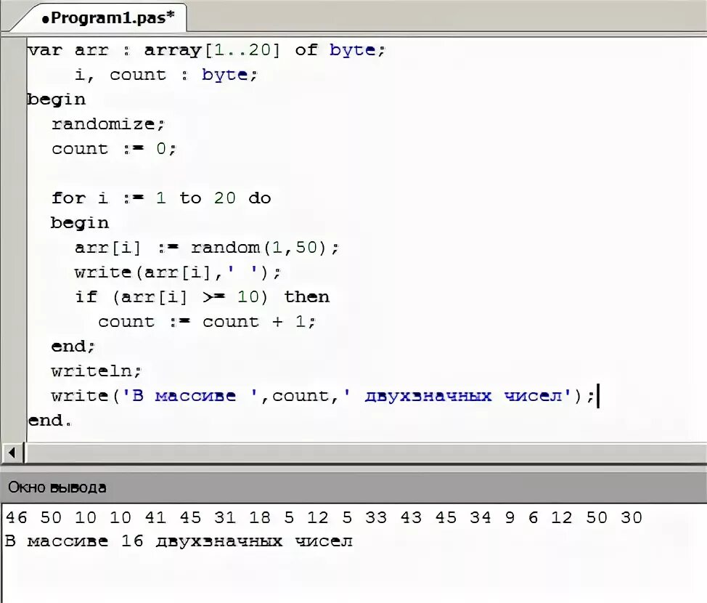Click the 'if (arr[i] >= 10) then' line
707x603 pixels.
tap(202, 297)
